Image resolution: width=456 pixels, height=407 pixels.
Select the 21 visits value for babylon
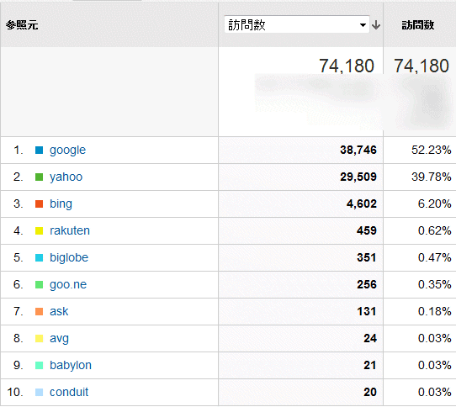(370, 366)
